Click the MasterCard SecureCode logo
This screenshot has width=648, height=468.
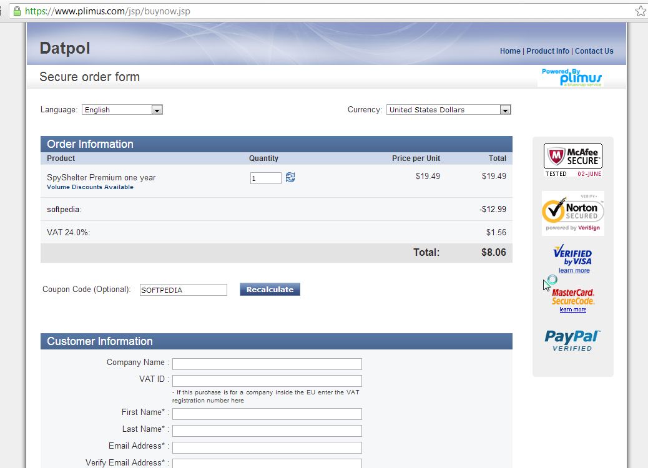pyautogui.click(x=573, y=297)
